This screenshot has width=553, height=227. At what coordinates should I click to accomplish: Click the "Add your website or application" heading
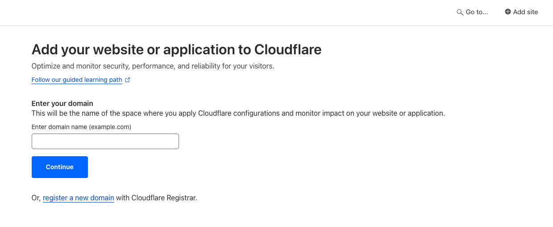[134, 49]
